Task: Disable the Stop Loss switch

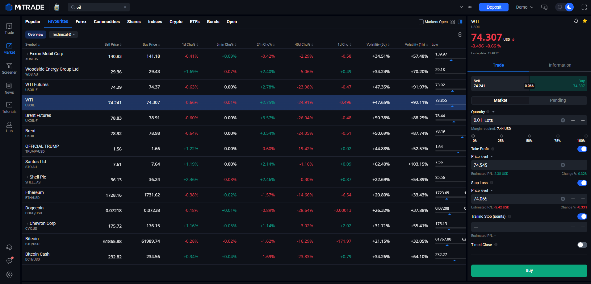Action: [582, 183]
